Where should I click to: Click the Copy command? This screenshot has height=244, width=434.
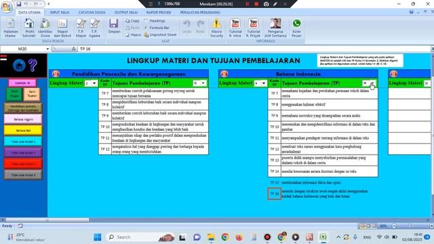[132, 21]
